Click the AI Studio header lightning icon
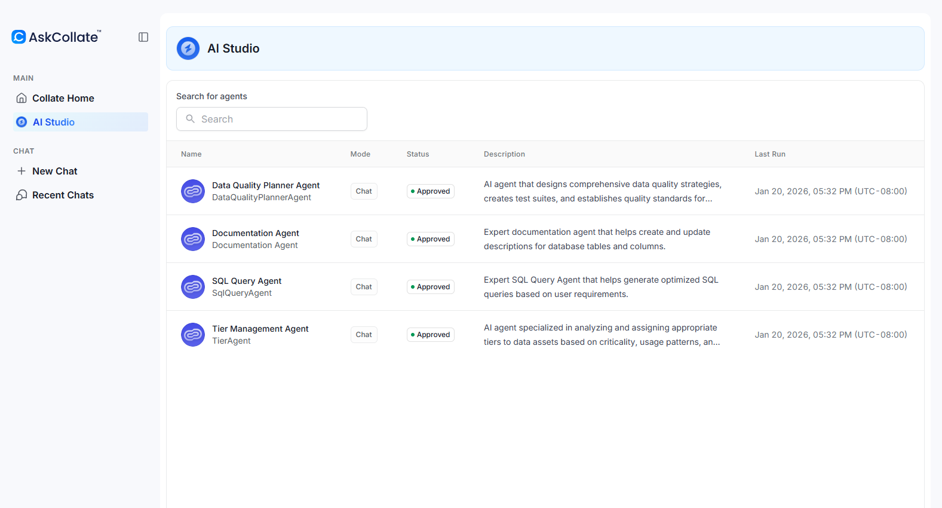942x508 pixels. 188,48
